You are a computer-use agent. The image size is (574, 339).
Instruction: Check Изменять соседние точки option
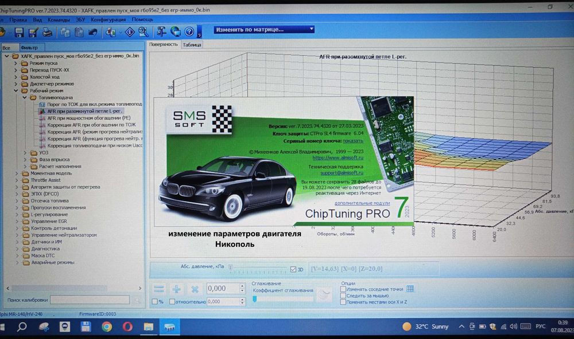[x=343, y=289]
